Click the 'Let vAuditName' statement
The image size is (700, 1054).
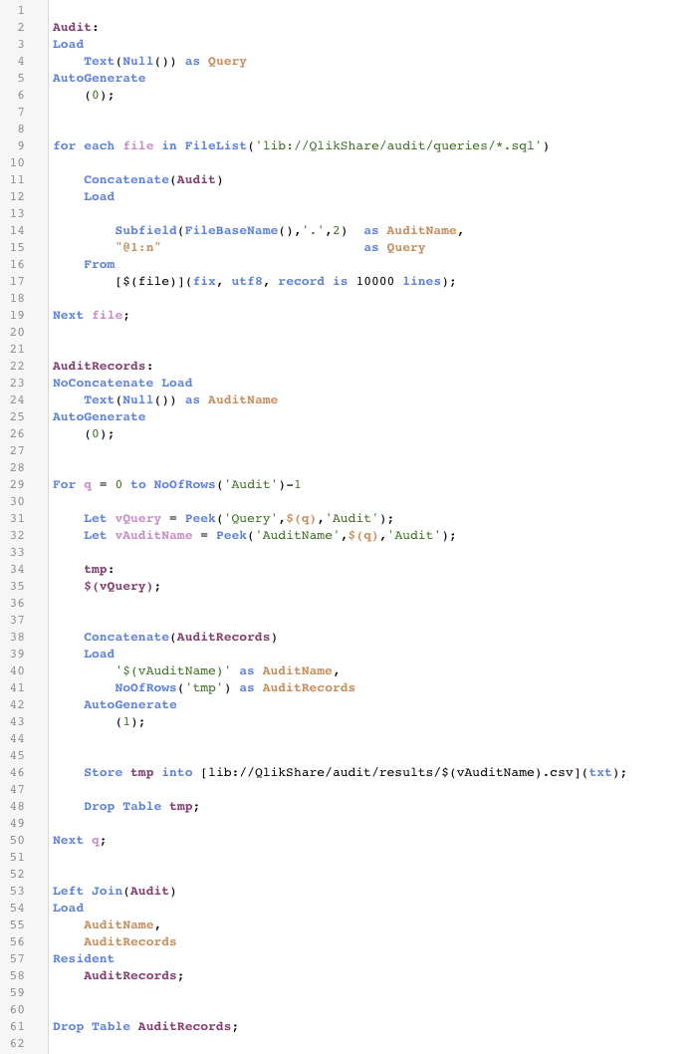tap(270, 535)
